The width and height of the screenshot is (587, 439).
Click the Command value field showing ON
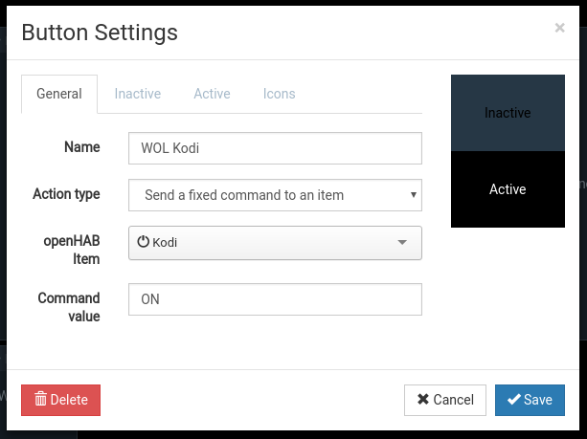point(275,299)
